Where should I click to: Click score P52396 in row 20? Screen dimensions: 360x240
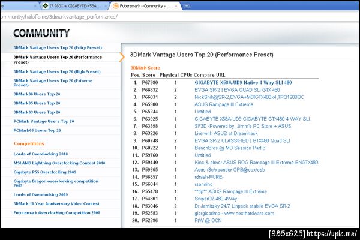[x=150, y=220]
